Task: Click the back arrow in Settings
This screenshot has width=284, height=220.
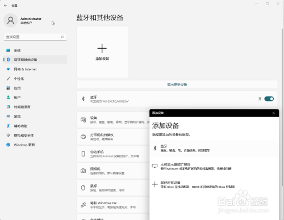Action: (5, 6)
